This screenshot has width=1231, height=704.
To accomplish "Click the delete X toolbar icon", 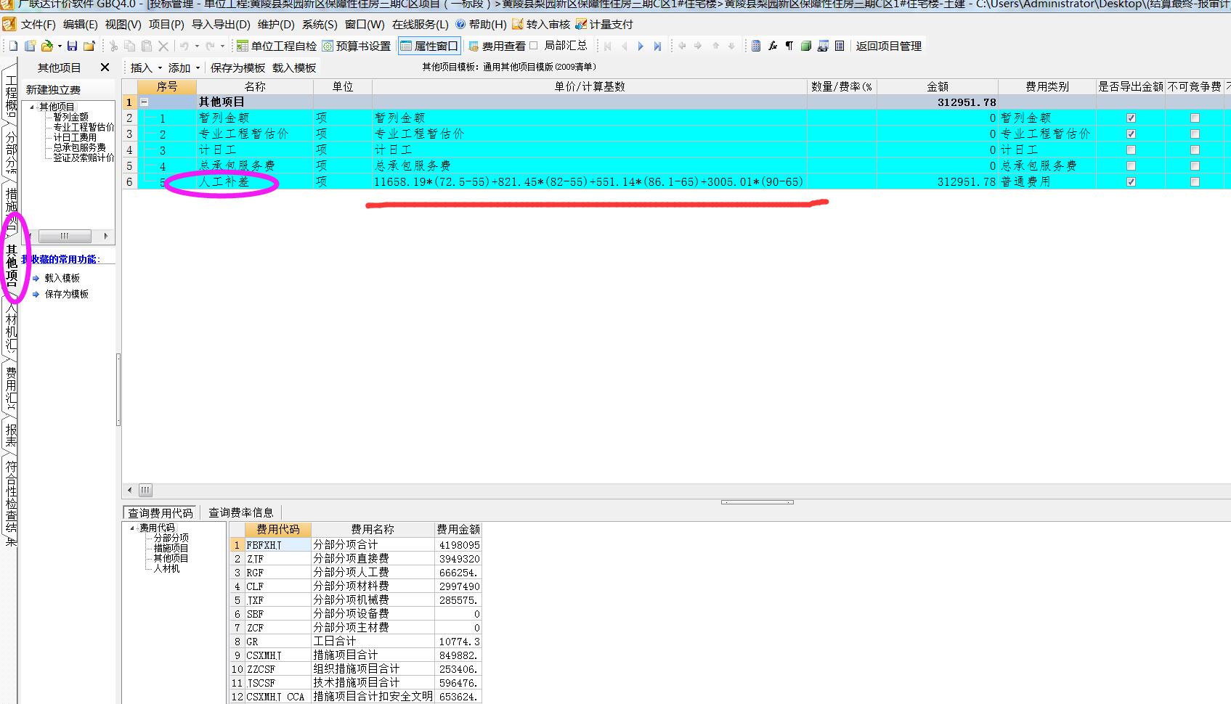I will [163, 46].
